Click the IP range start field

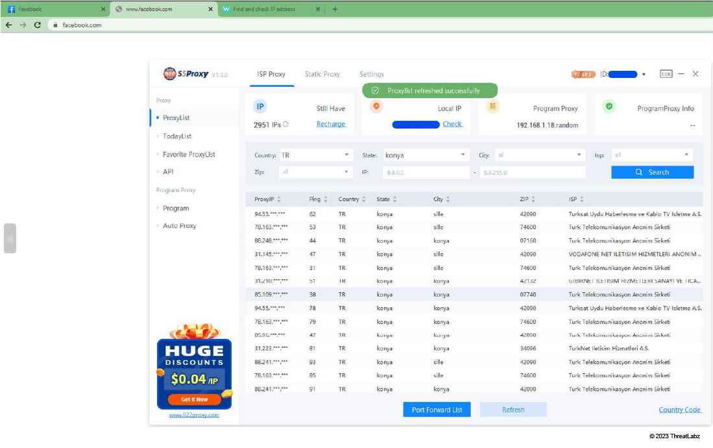(426, 173)
